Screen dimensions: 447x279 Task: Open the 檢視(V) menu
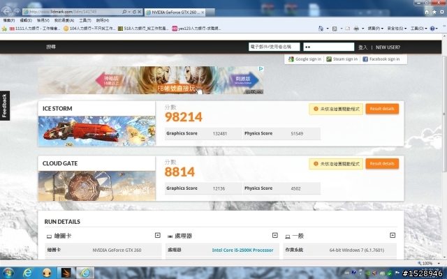coord(43,20)
